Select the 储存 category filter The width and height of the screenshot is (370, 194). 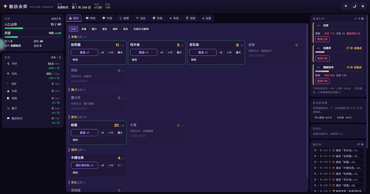click(115, 29)
